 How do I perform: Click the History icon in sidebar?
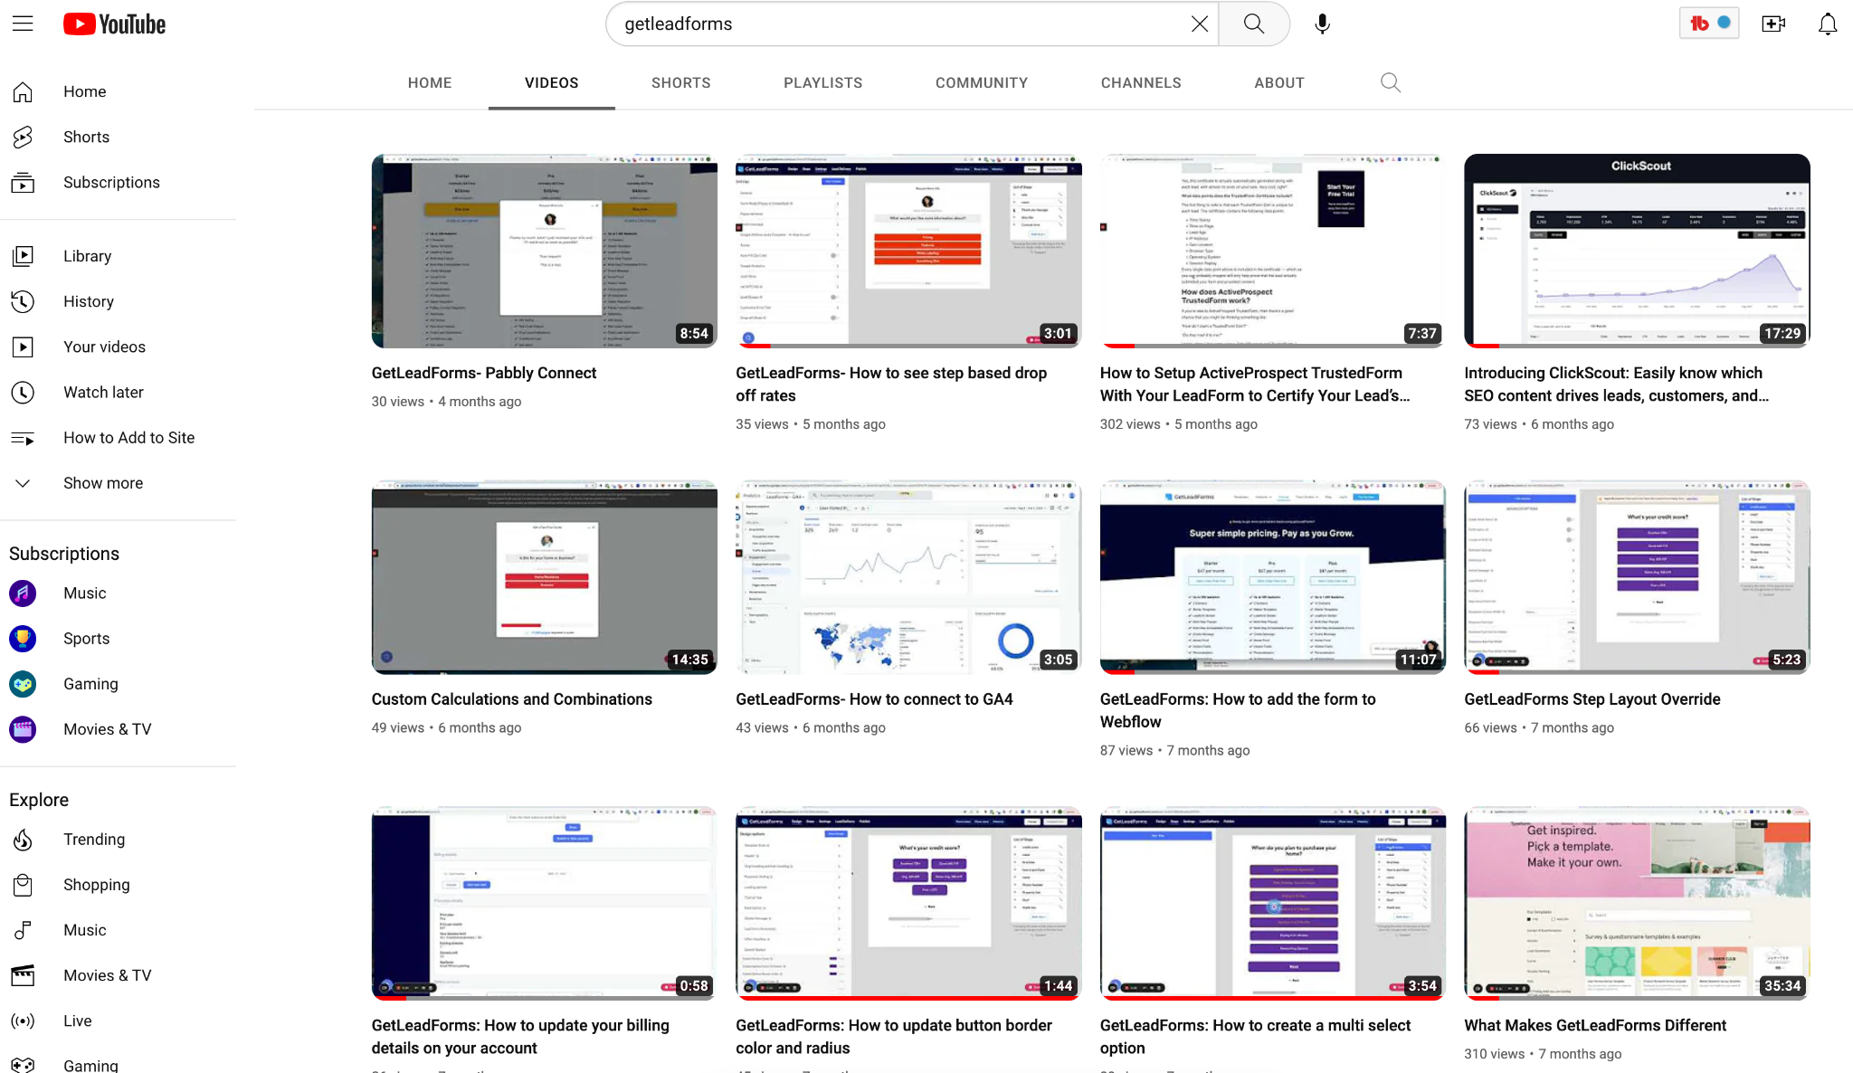click(24, 300)
